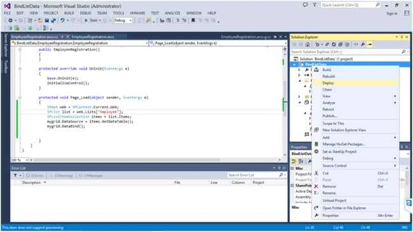Viewport: 413px width, 232px height.
Task: Click the bookmark toggle toolbar icon
Action: coord(193,20)
